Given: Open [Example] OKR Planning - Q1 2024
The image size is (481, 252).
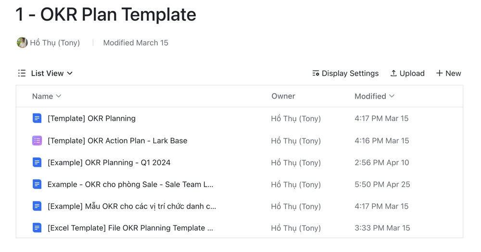Looking at the screenshot, I should [x=109, y=163].
